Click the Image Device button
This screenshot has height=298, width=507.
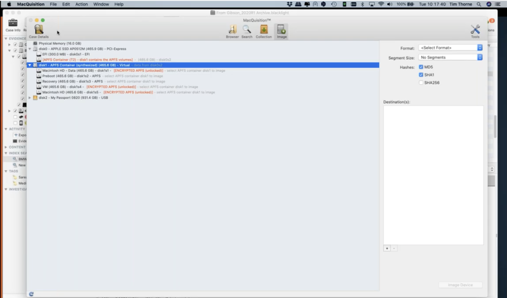point(460,285)
